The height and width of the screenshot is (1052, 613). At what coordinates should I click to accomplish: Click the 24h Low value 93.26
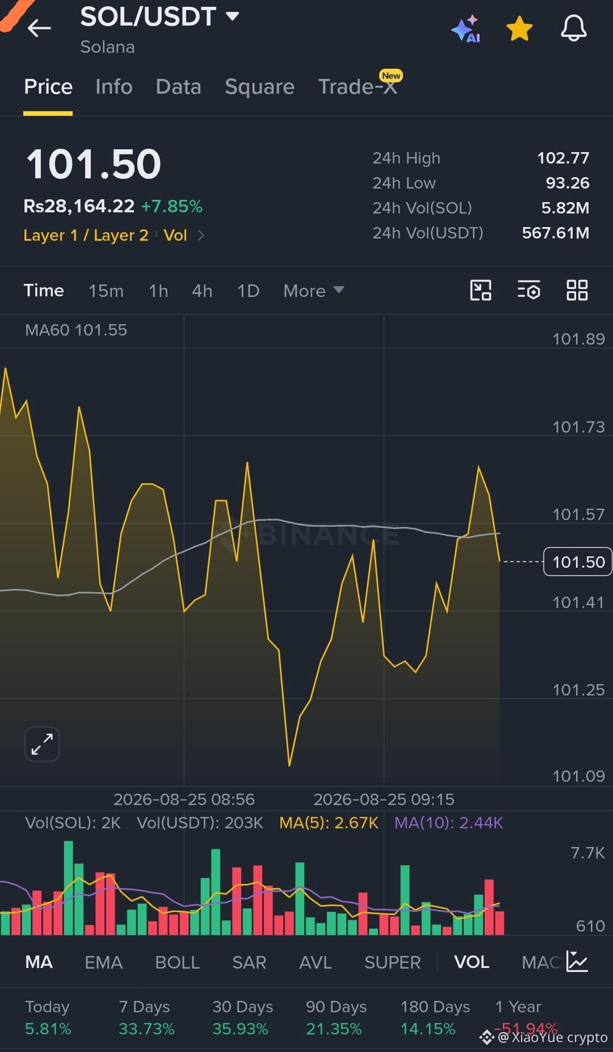[x=568, y=183]
